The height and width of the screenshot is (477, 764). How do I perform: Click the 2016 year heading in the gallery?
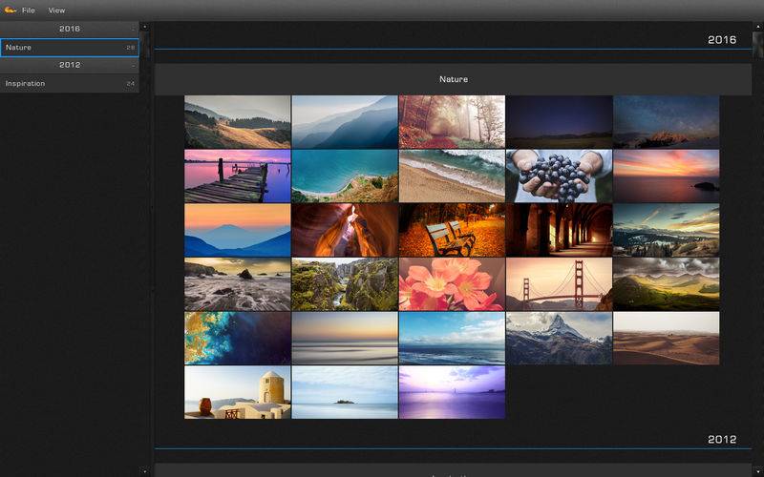pos(722,40)
